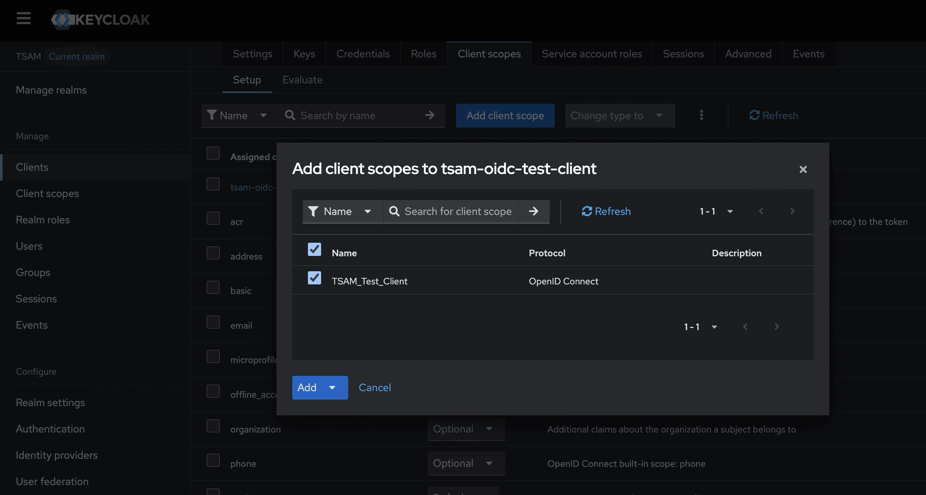Switch to the Evaluate sub-tab
Image resolution: width=926 pixels, height=495 pixels.
point(302,80)
